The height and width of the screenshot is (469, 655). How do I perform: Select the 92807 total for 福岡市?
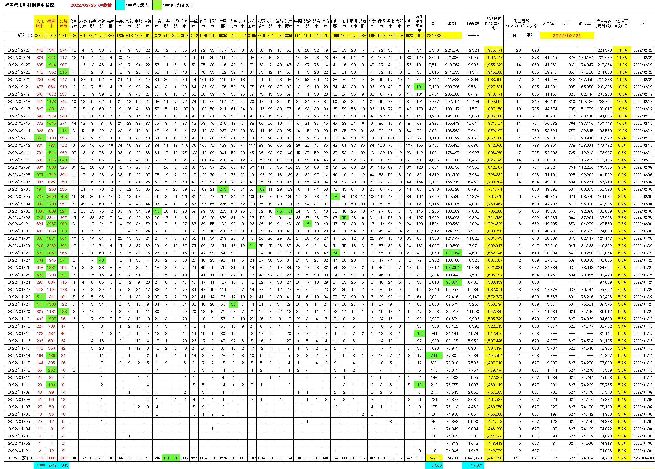[x=51, y=36]
